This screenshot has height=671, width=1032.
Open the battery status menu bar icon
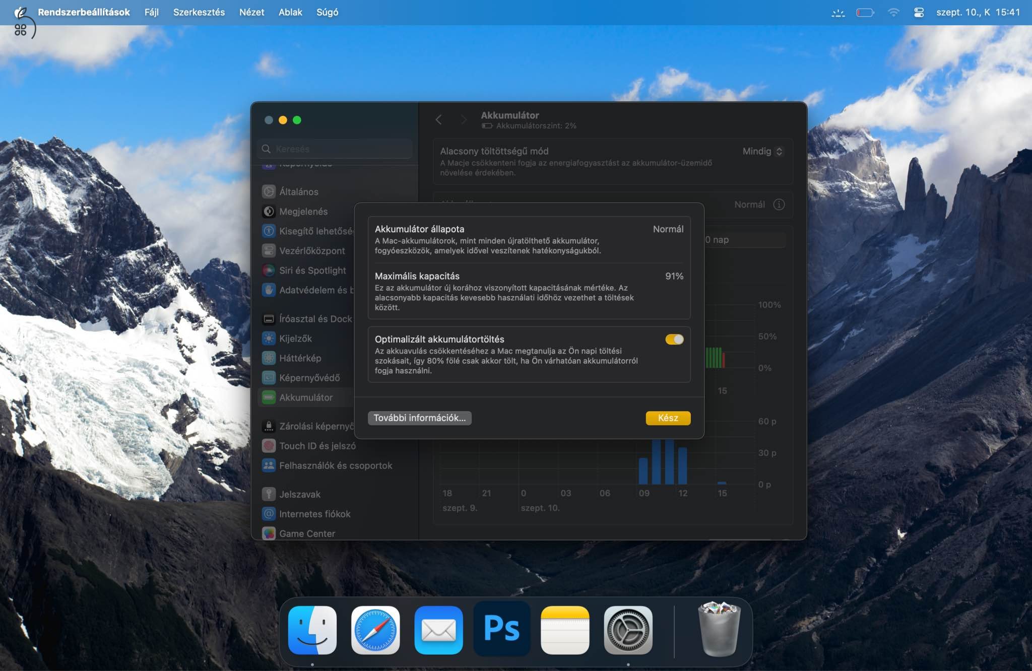point(865,12)
